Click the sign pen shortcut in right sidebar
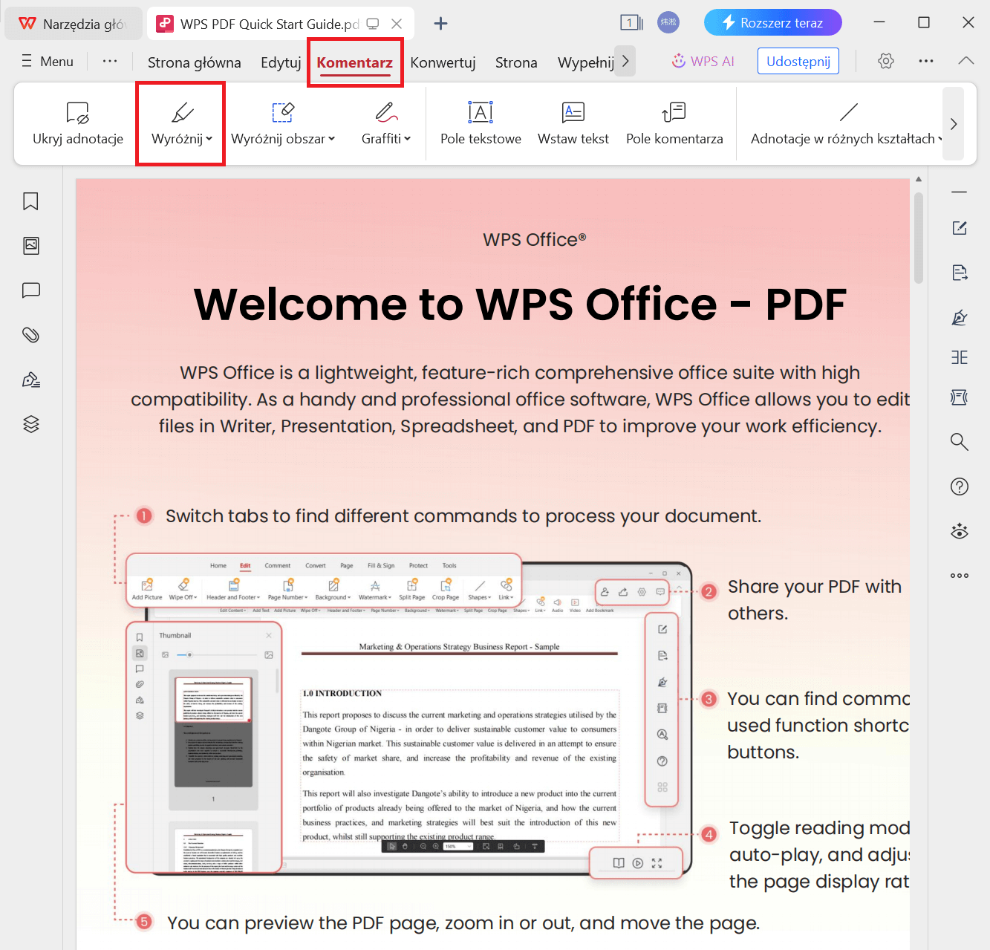Image resolution: width=990 pixels, height=950 pixels. tap(960, 317)
